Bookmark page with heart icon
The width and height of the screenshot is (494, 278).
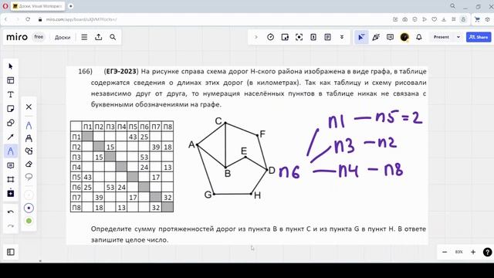pyautogui.click(x=434, y=19)
